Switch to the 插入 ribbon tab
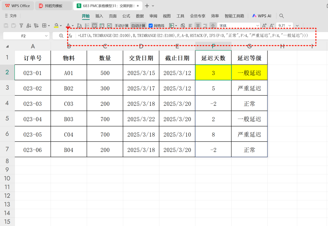 (x=99, y=16)
